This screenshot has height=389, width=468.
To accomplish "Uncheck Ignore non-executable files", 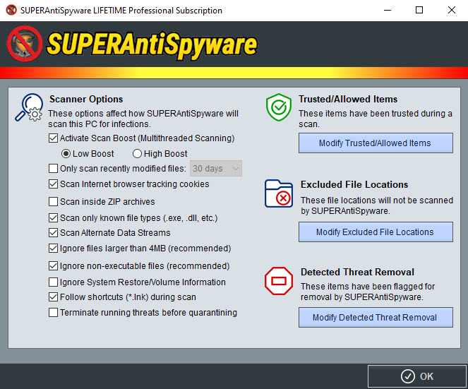I will [53, 265].
